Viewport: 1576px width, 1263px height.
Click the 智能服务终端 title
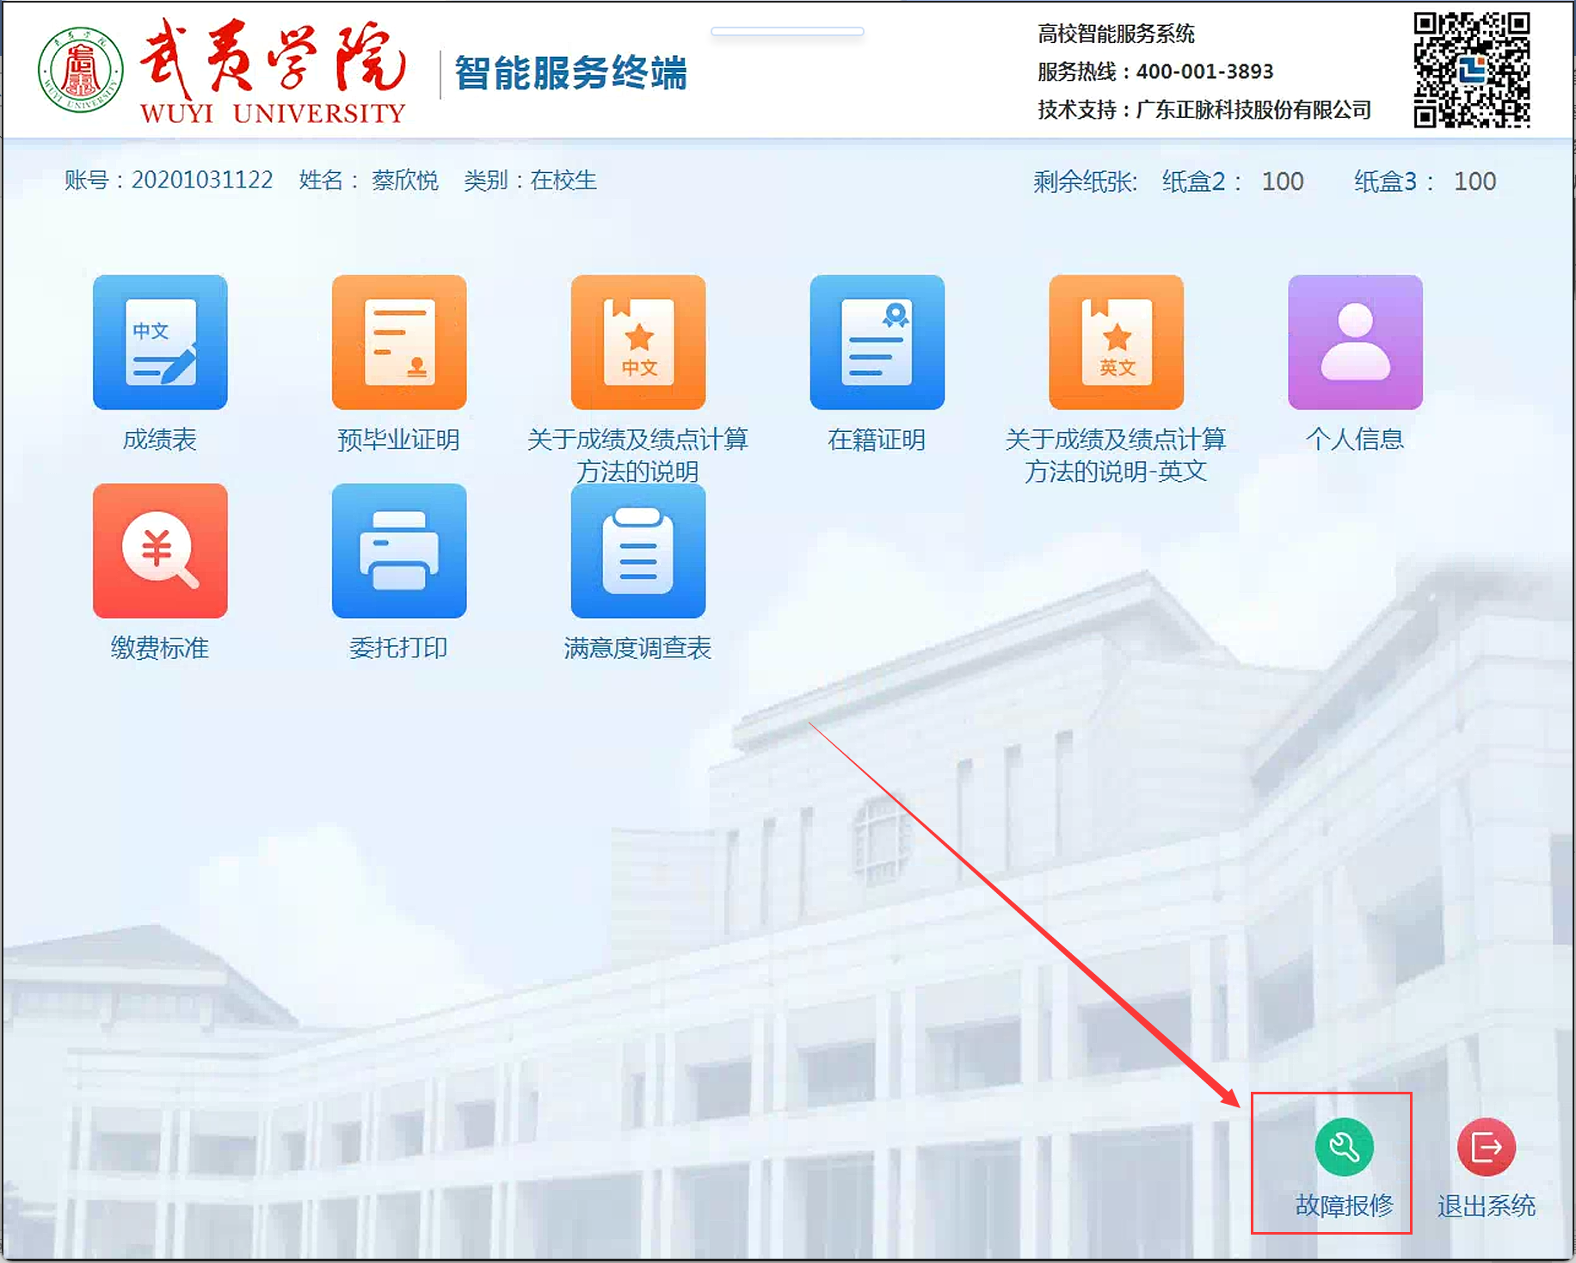tap(571, 72)
